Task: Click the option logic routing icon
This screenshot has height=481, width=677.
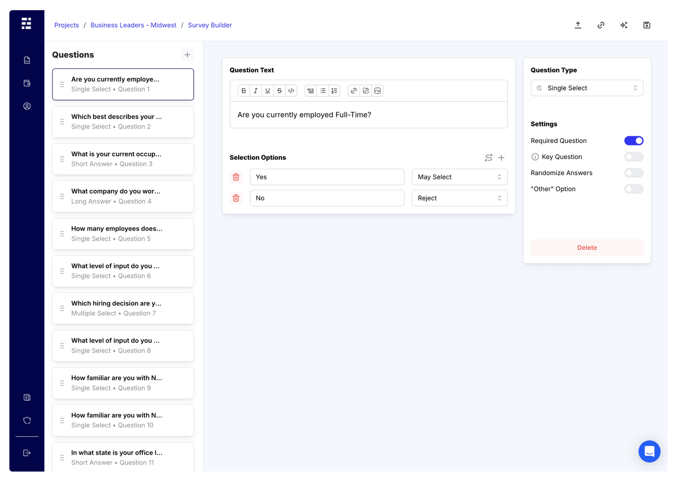Action: click(488, 157)
